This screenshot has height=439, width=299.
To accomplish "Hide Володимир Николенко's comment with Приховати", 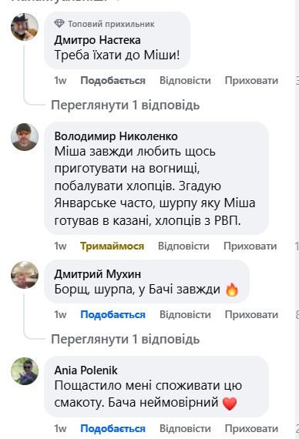I will (250, 246).
